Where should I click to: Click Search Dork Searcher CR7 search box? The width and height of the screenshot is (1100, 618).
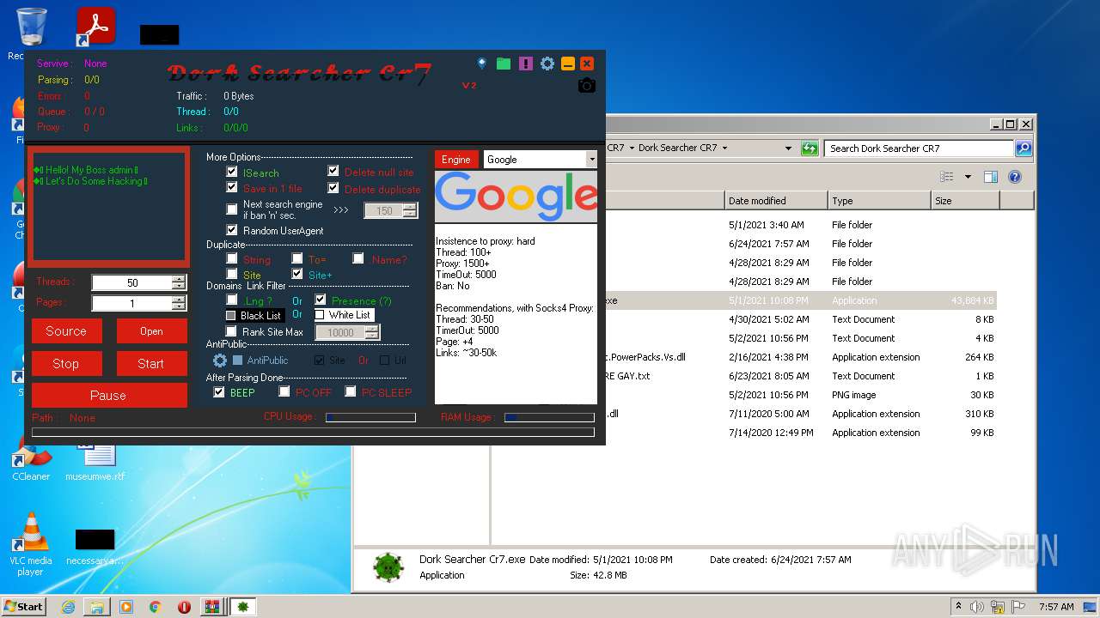coord(919,148)
